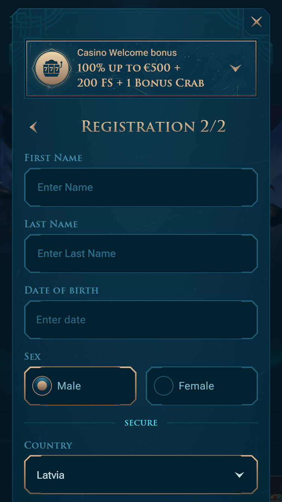Open the Date of birth field

coord(141,320)
